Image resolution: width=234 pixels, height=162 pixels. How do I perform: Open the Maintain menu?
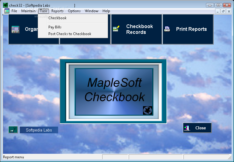tap(28, 11)
